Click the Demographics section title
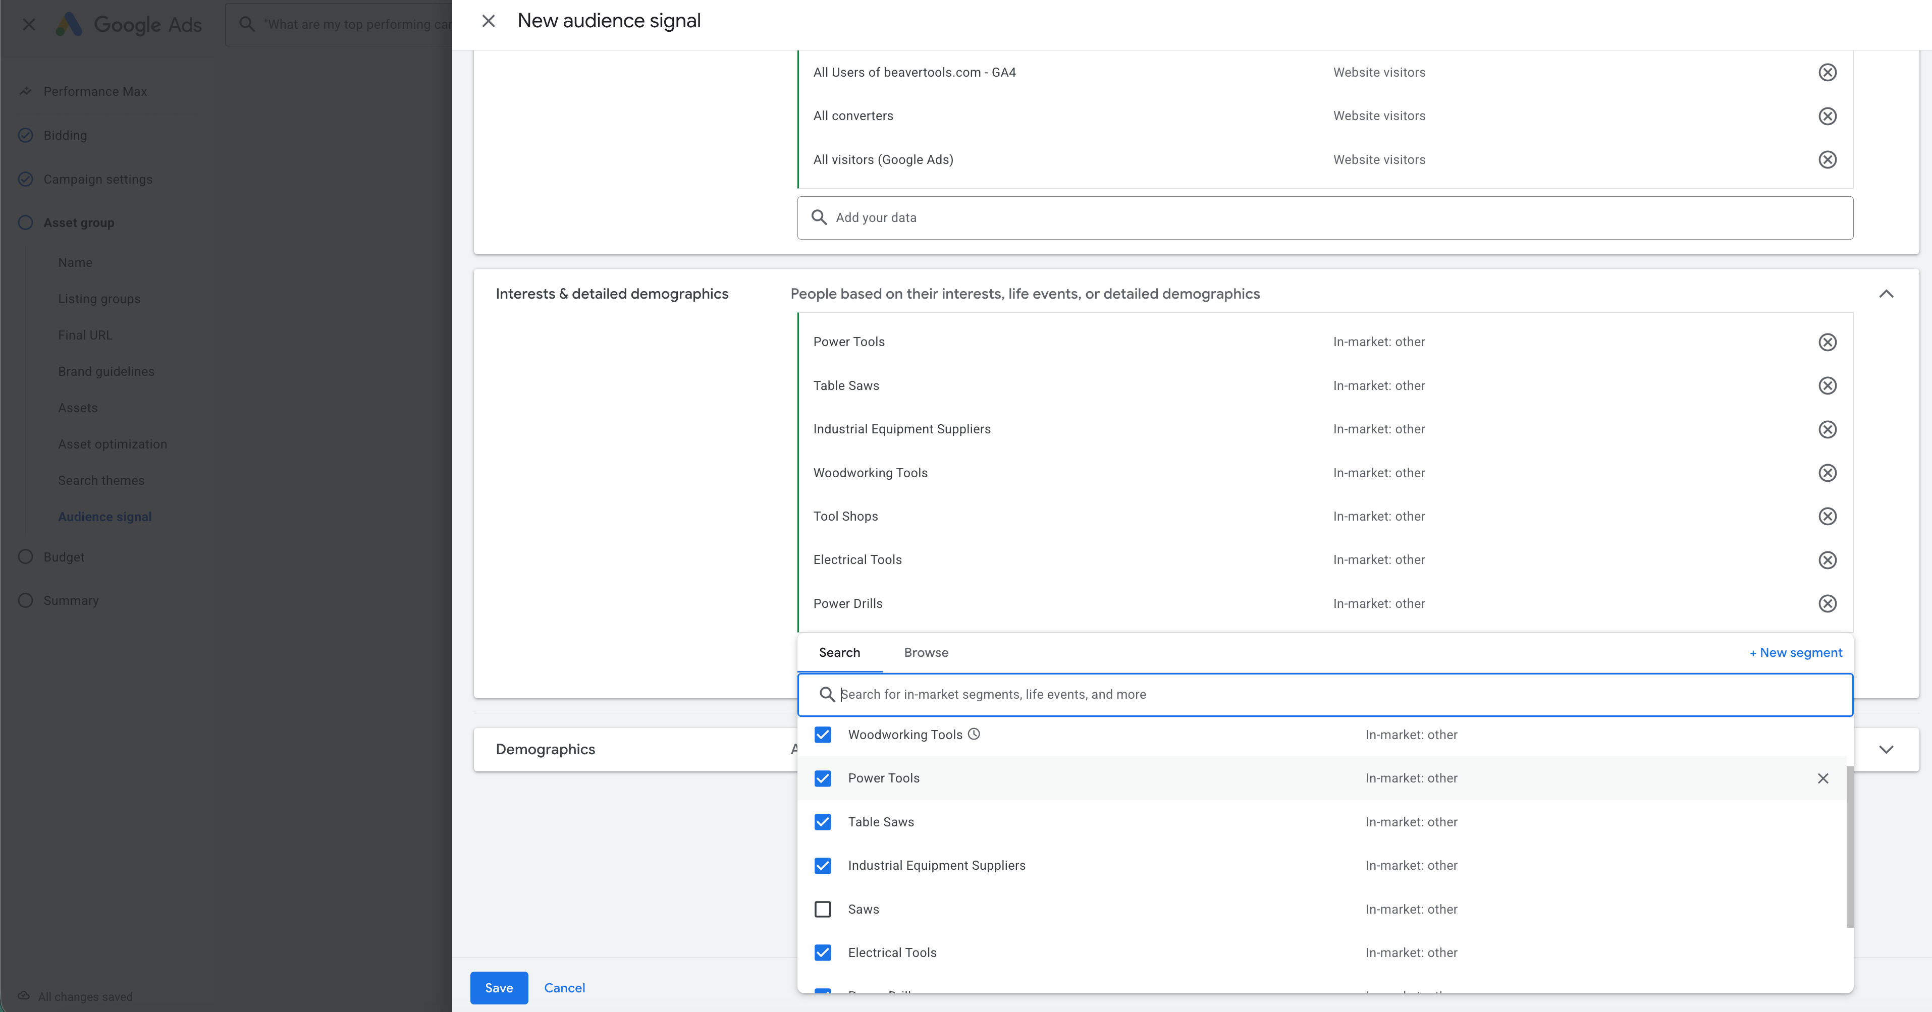 (x=545, y=750)
